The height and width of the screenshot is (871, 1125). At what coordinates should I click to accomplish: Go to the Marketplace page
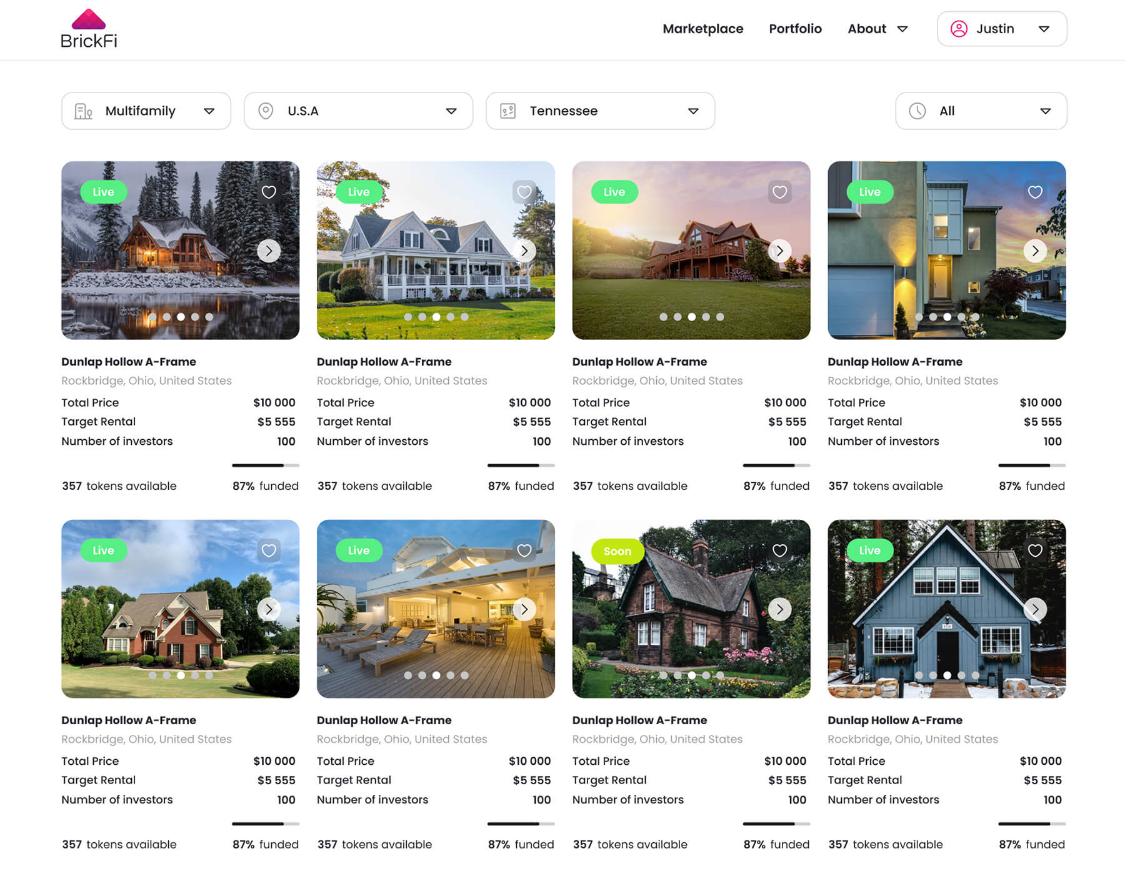pos(702,29)
